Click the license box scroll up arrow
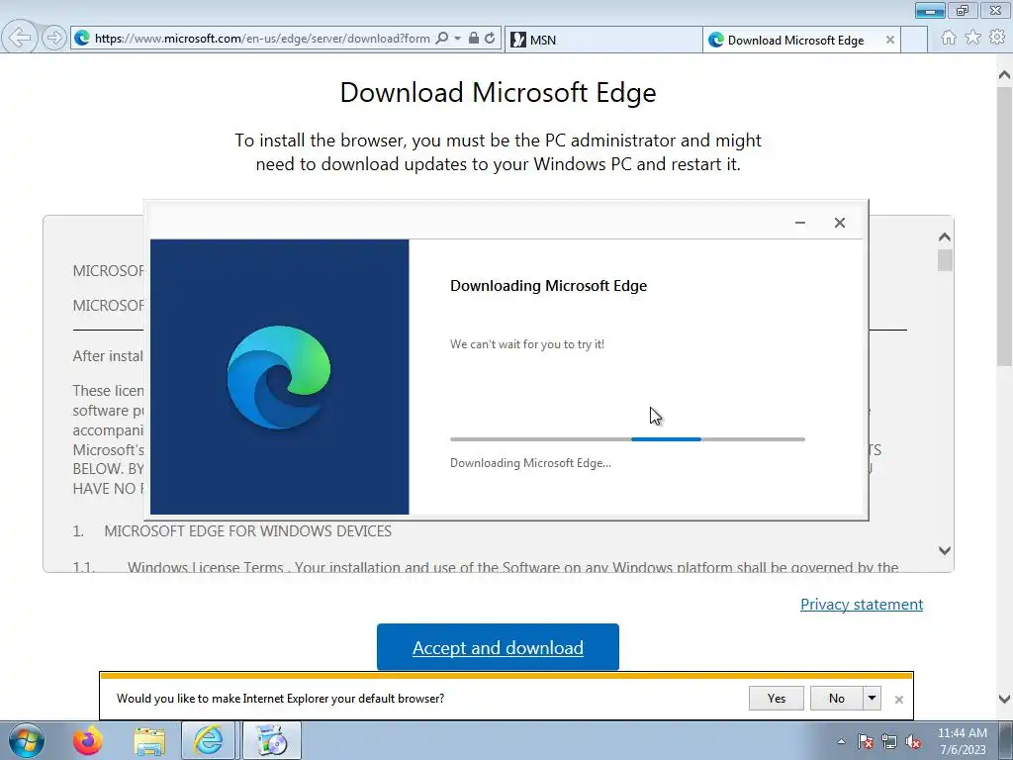The image size is (1013, 760). click(x=945, y=237)
